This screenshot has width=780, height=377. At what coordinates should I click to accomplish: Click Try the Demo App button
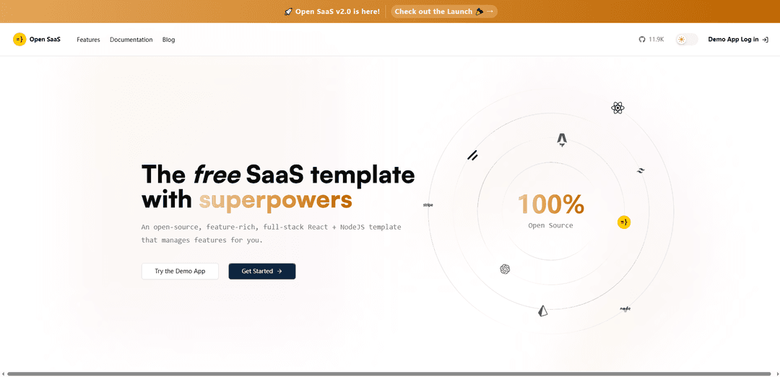180,271
